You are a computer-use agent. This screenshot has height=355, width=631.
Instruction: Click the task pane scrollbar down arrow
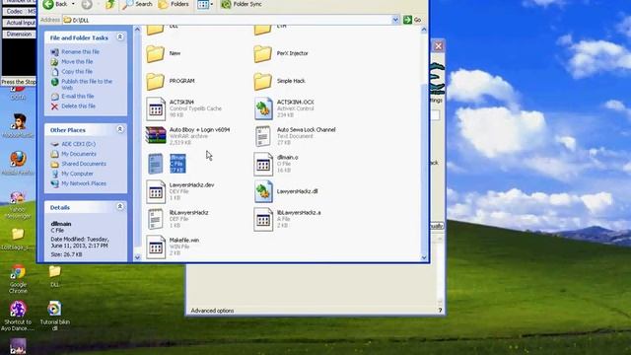pyautogui.click(x=137, y=257)
